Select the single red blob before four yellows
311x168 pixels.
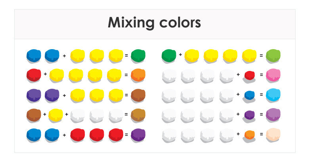34,74
